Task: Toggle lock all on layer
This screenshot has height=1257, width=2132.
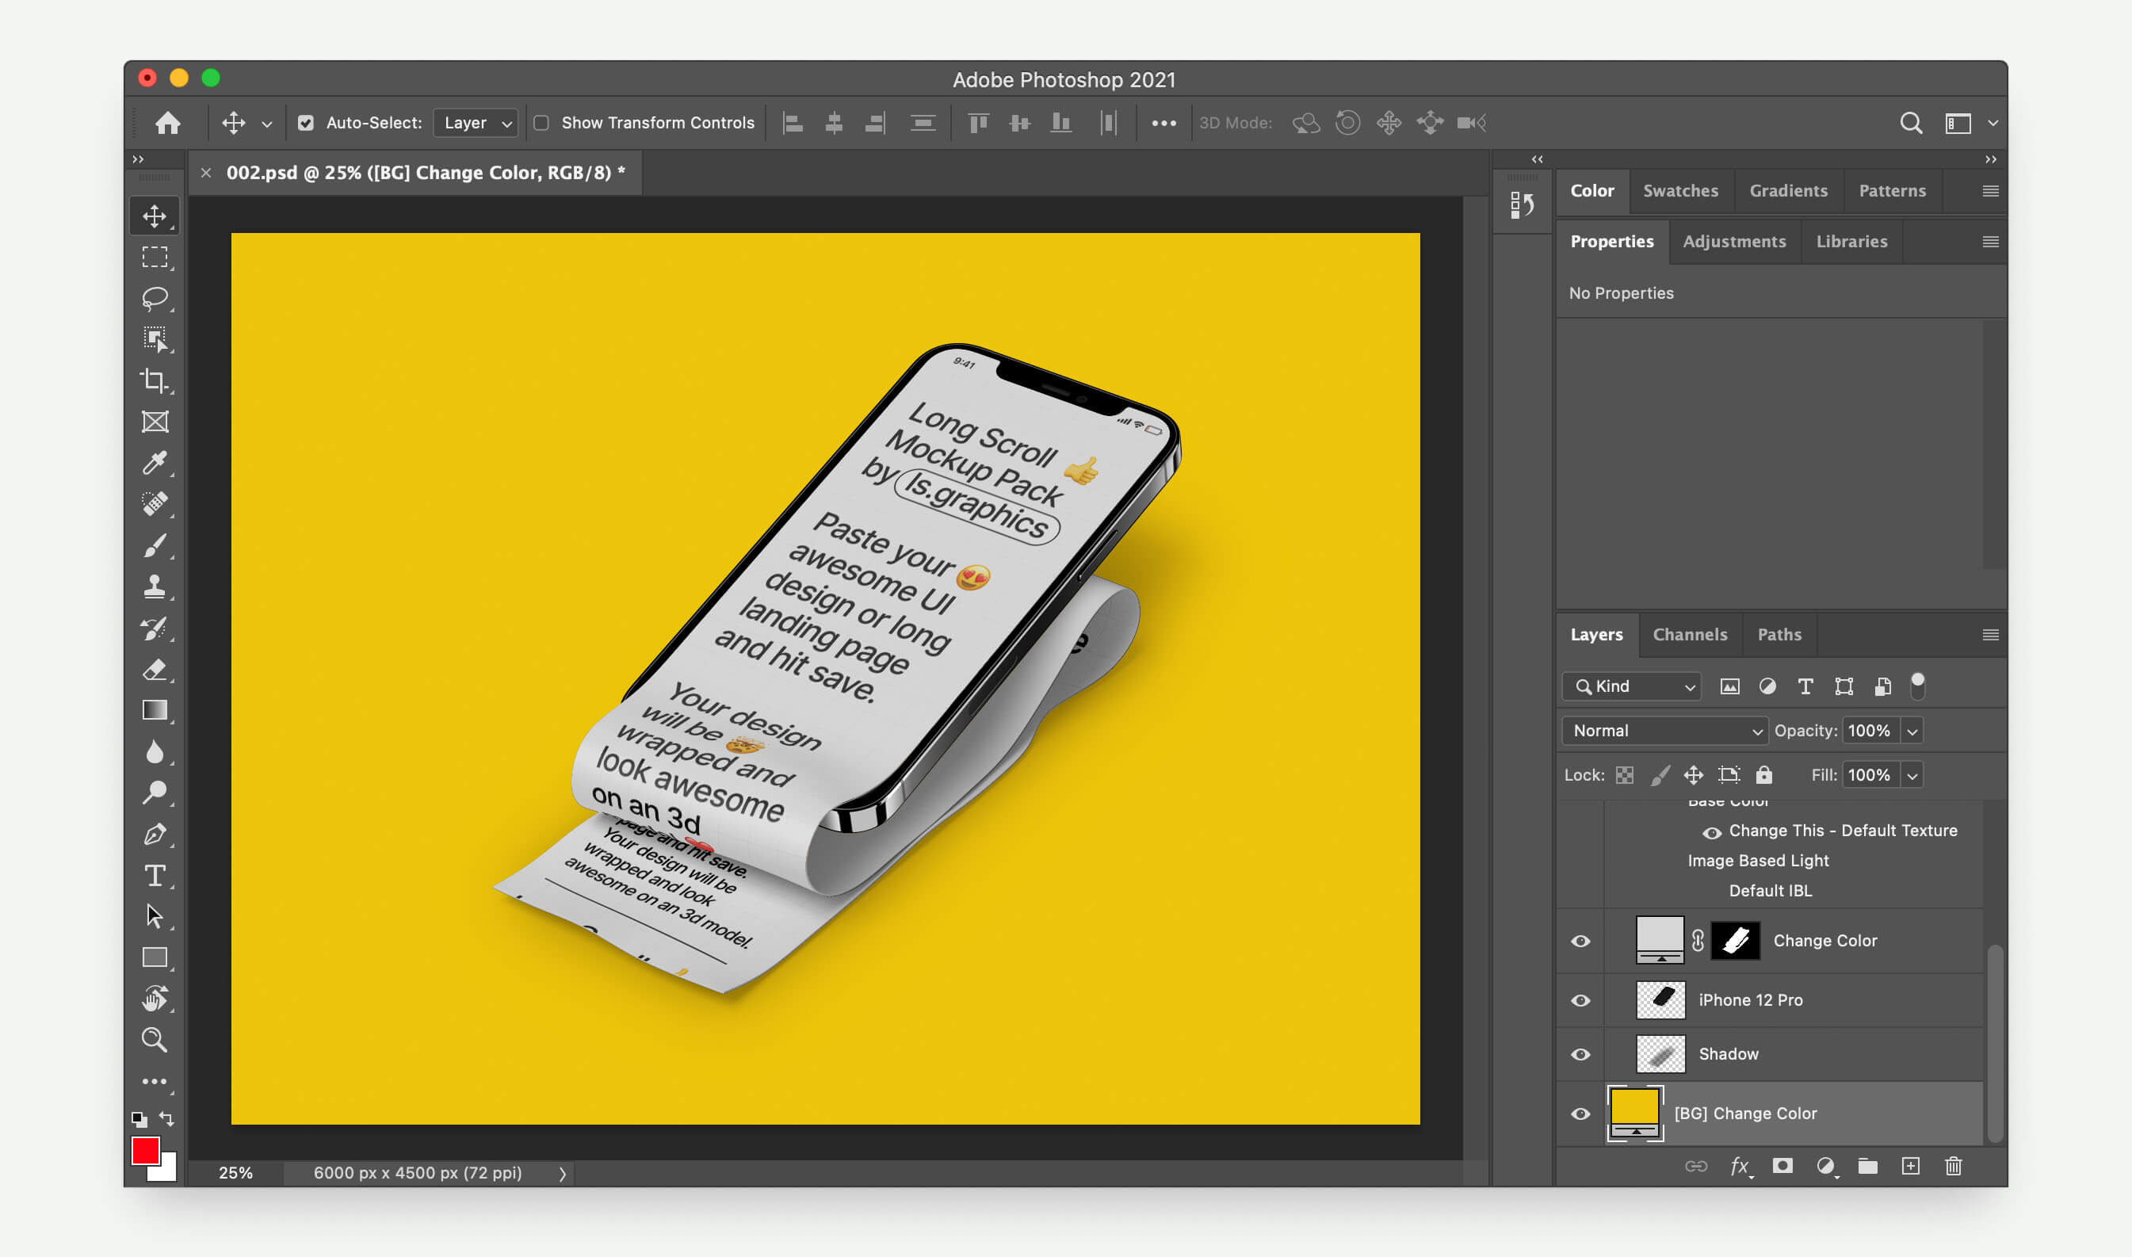Action: [1763, 774]
